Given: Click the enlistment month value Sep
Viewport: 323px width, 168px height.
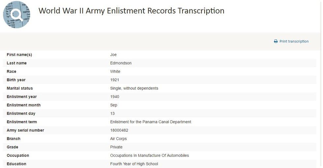Looking at the screenshot, I should pos(114,105).
